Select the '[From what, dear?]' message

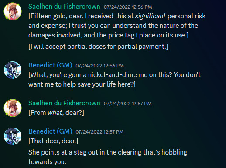56,113
